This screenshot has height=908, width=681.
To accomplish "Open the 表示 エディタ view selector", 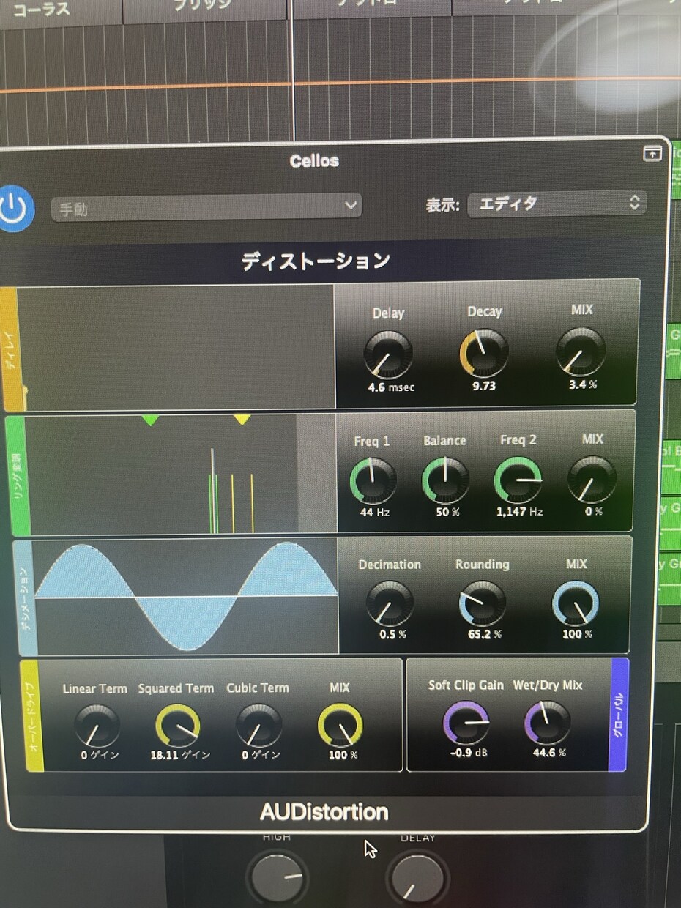I will click(x=557, y=204).
